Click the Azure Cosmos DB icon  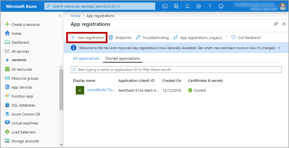pos(7,114)
